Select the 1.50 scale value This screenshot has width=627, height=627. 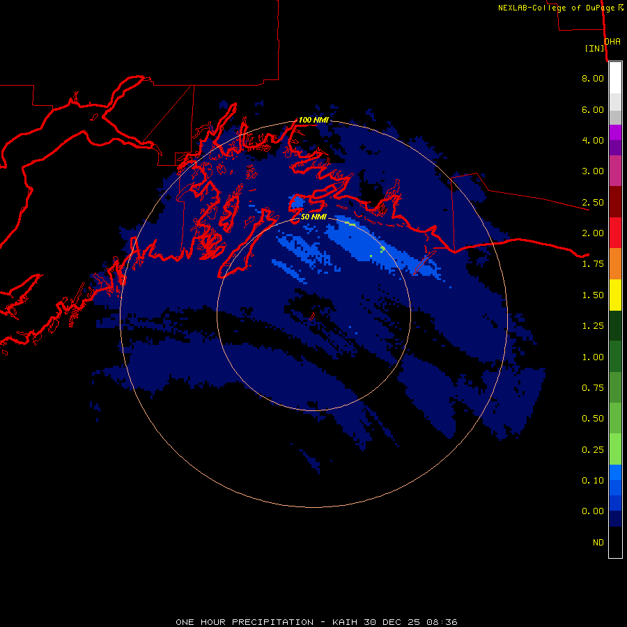(x=593, y=295)
